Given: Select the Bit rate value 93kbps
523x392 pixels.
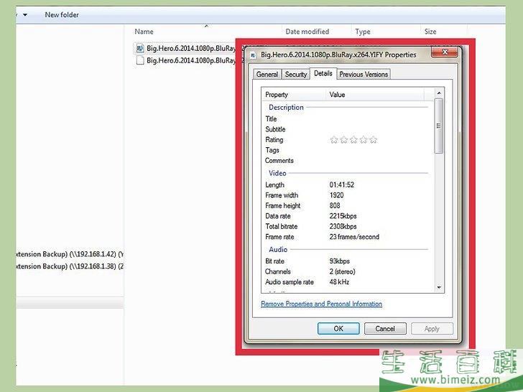Looking at the screenshot, I should tap(340, 261).
